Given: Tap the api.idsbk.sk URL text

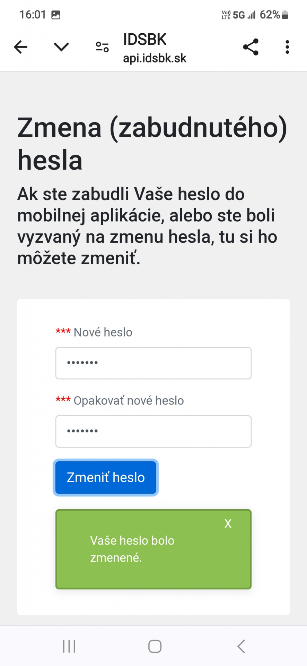Looking at the screenshot, I should click(x=155, y=58).
